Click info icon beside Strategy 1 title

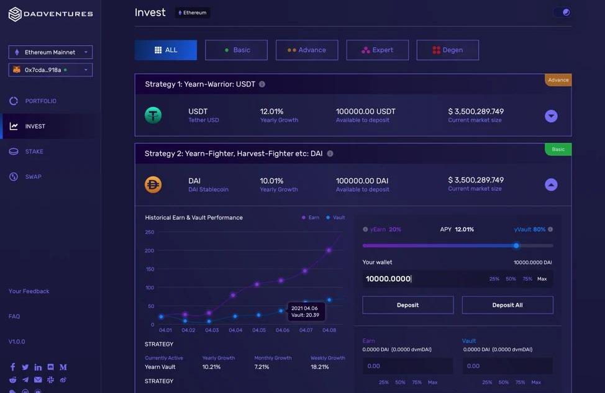(262, 84)
